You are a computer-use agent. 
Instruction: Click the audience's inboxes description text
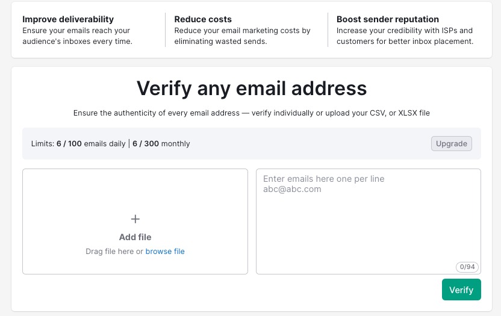(77, 42)
